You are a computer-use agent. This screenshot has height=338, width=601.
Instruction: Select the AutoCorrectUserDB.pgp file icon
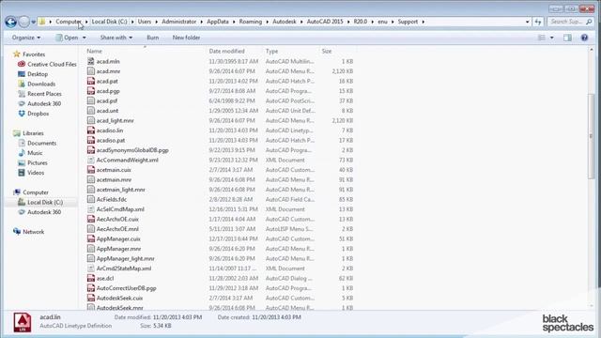point(90,288)
